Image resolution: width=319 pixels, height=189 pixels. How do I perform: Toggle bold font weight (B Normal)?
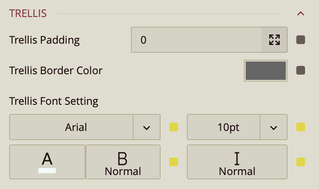[x=123, y=162]
